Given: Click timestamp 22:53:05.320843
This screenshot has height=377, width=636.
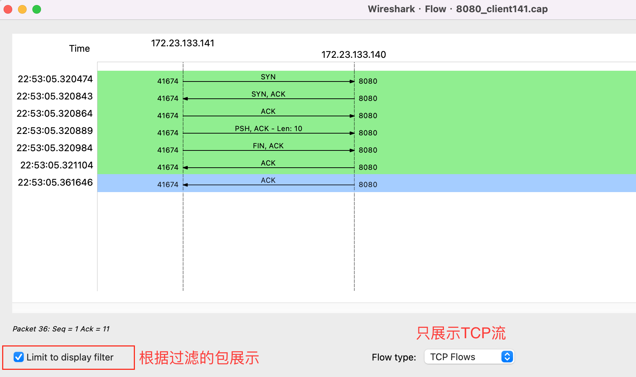Looking at the screenshot, I should coord(55,96).
